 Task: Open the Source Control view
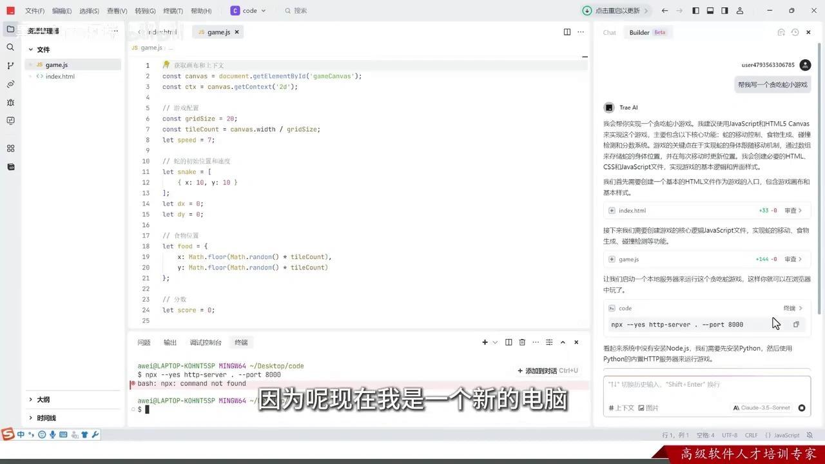10,65
